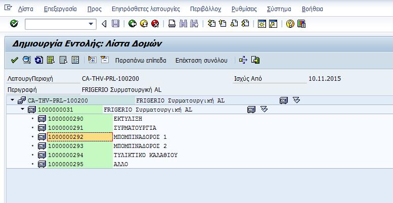The image size is (393, 203).
Task: Click the SAP window menu icon left of Λίστα
Action: pyautogui.click(x=8, y=8)
